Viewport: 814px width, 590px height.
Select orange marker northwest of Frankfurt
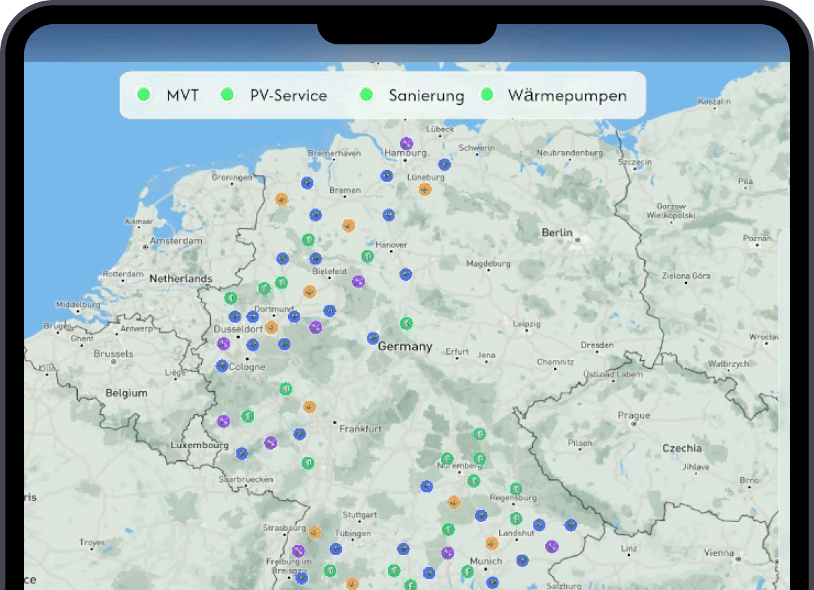coord(309,407)
